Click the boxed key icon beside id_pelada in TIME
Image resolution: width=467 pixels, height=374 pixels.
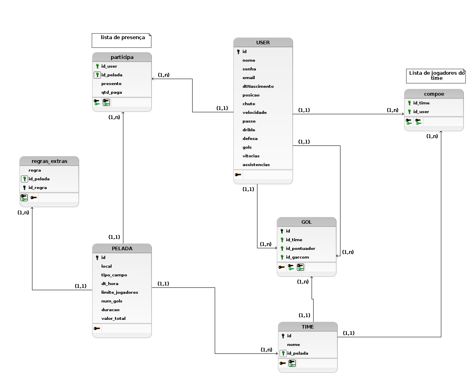(283, 353)
